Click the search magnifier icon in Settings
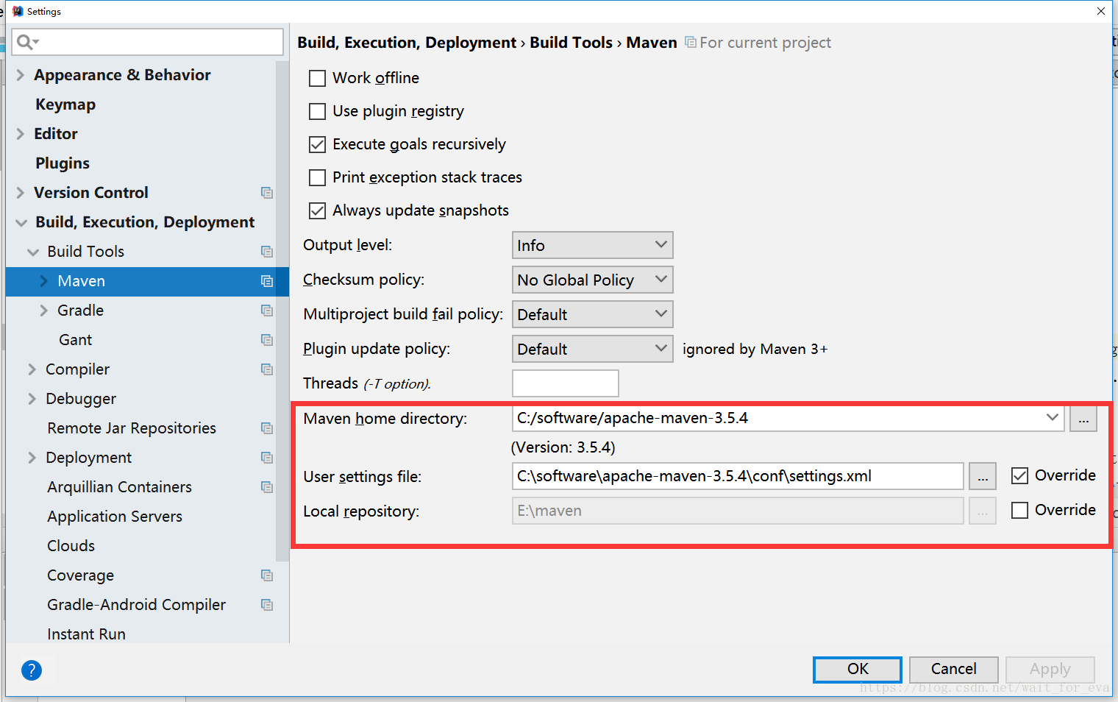Screen dimensions: 1118x702 pyautogui.click(x=26, y=42)
